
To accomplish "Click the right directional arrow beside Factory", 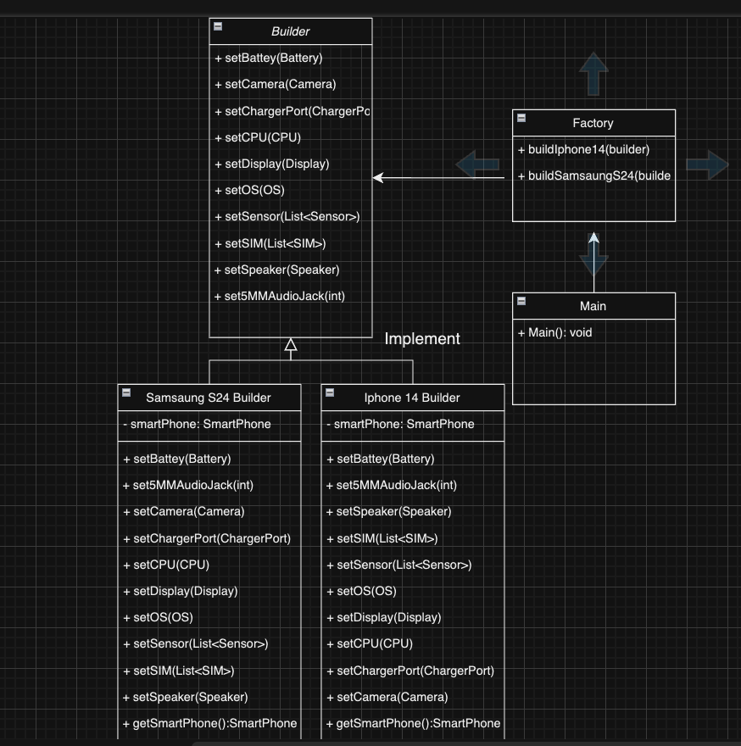I will point(709,165).
